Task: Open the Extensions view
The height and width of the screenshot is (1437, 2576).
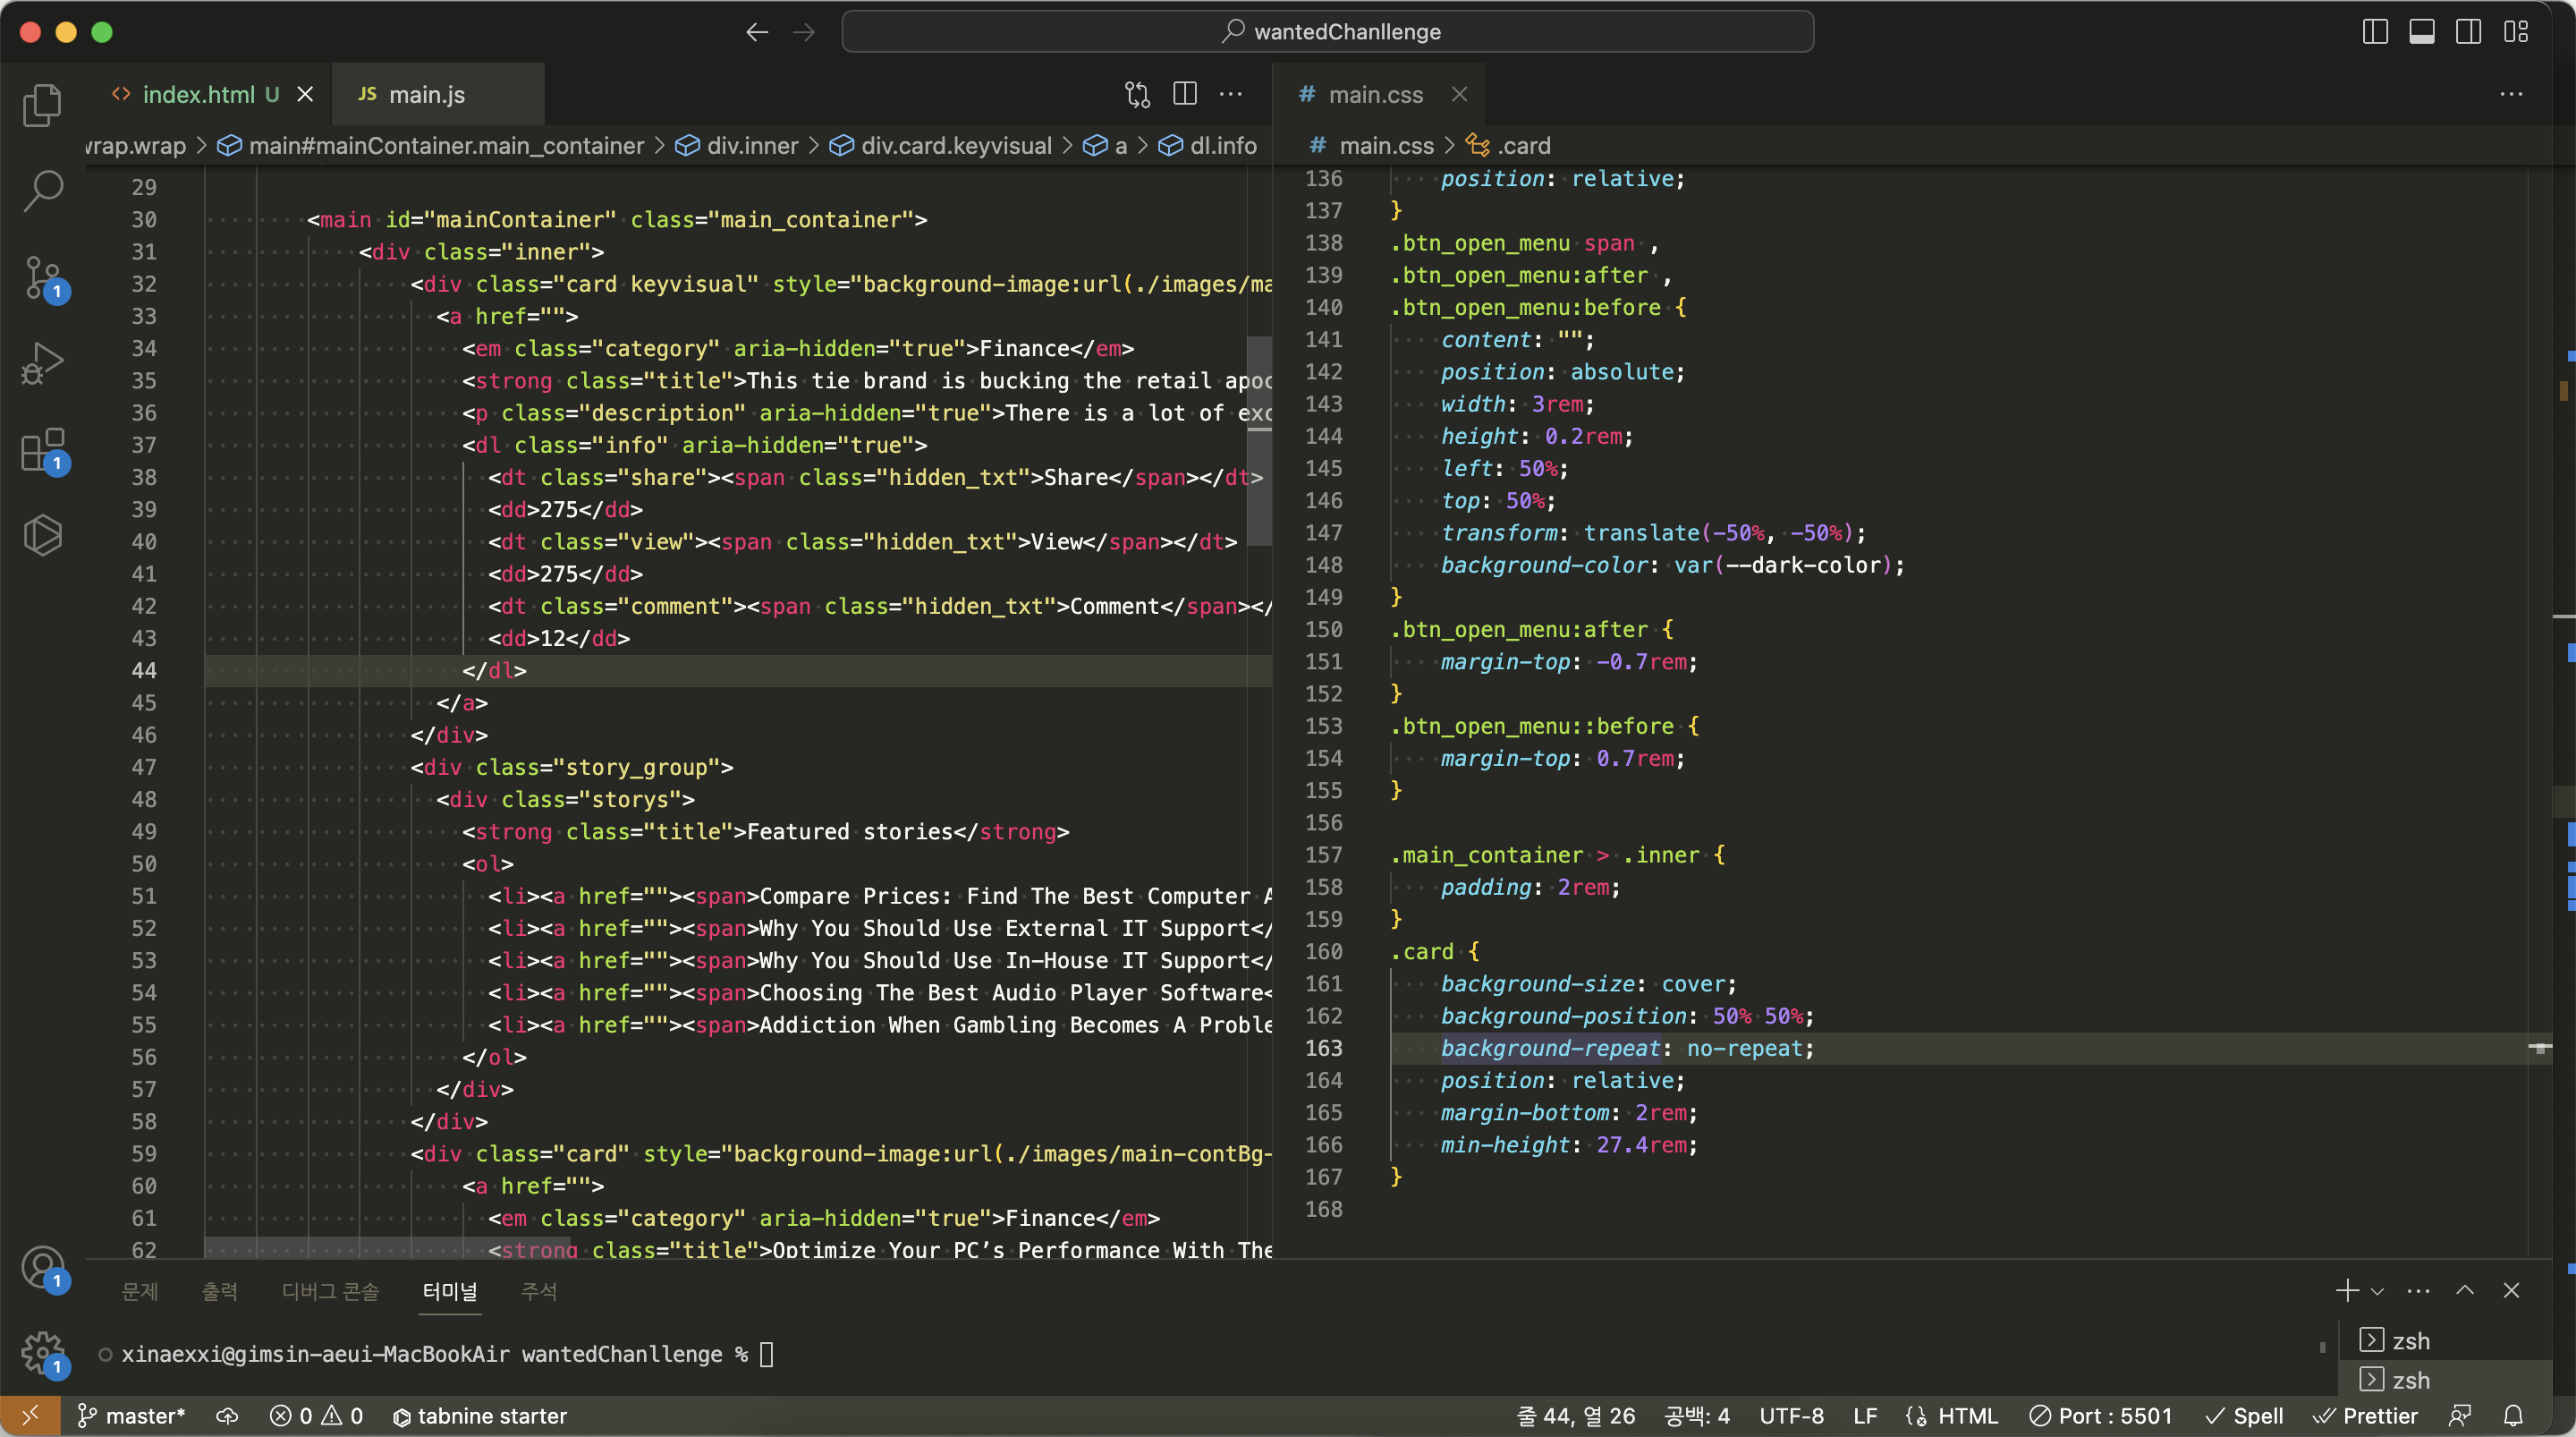Action: [42, 449]
